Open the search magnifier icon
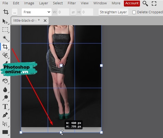 click(x=145, y=3)
